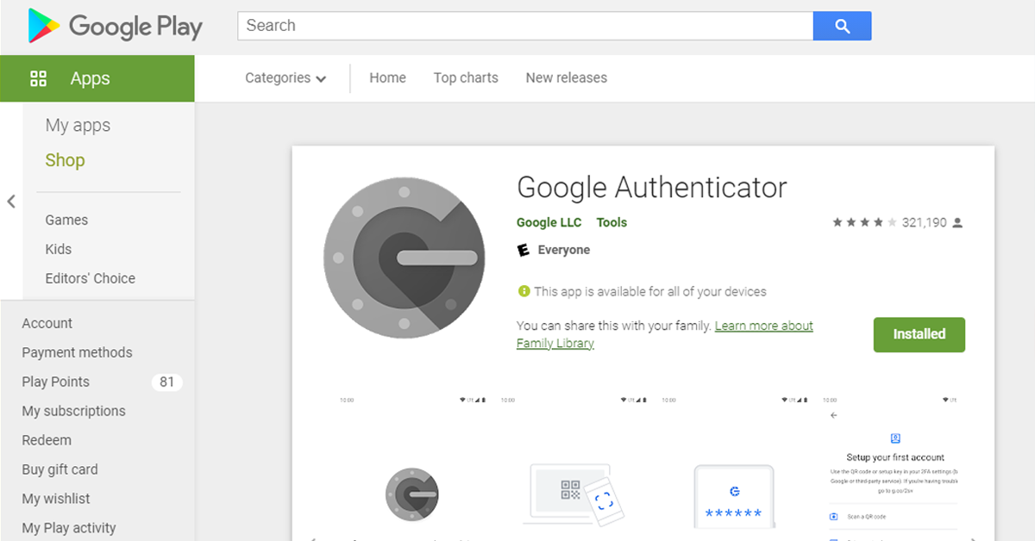This screenshot has width=1035, height=541.
Task: Open the New releases tab
Action: pos(566,78)
